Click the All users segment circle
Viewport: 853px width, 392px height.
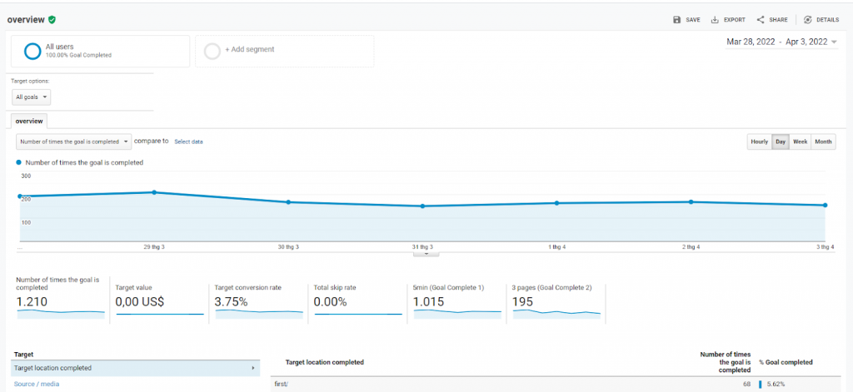(x=32, y=51)
